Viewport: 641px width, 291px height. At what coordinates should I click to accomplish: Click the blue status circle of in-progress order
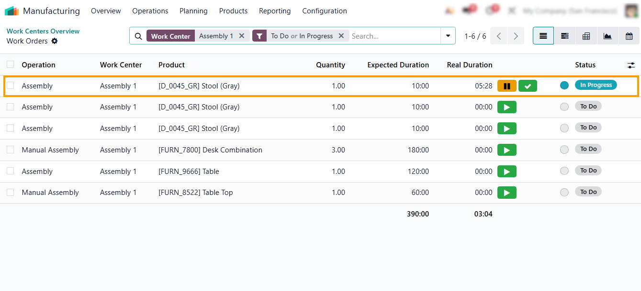[x=564, y=86]
